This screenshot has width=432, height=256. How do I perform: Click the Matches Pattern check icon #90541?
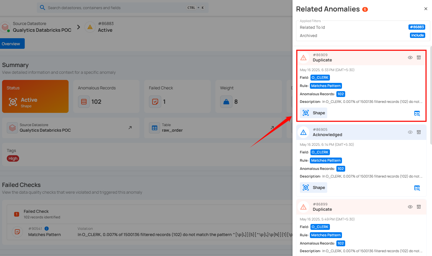17,232
